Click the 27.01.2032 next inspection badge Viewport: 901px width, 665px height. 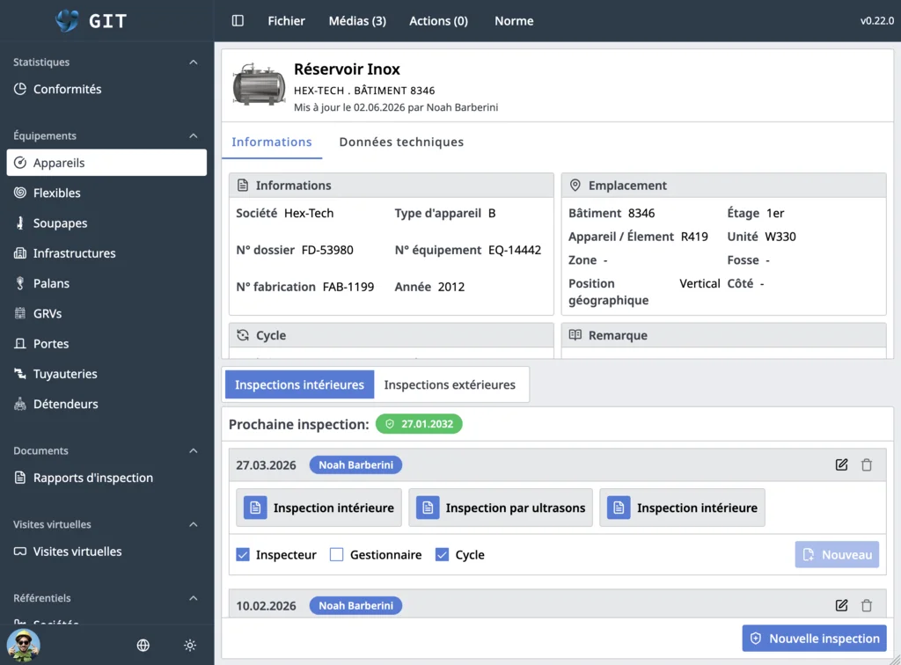(419, 424)
